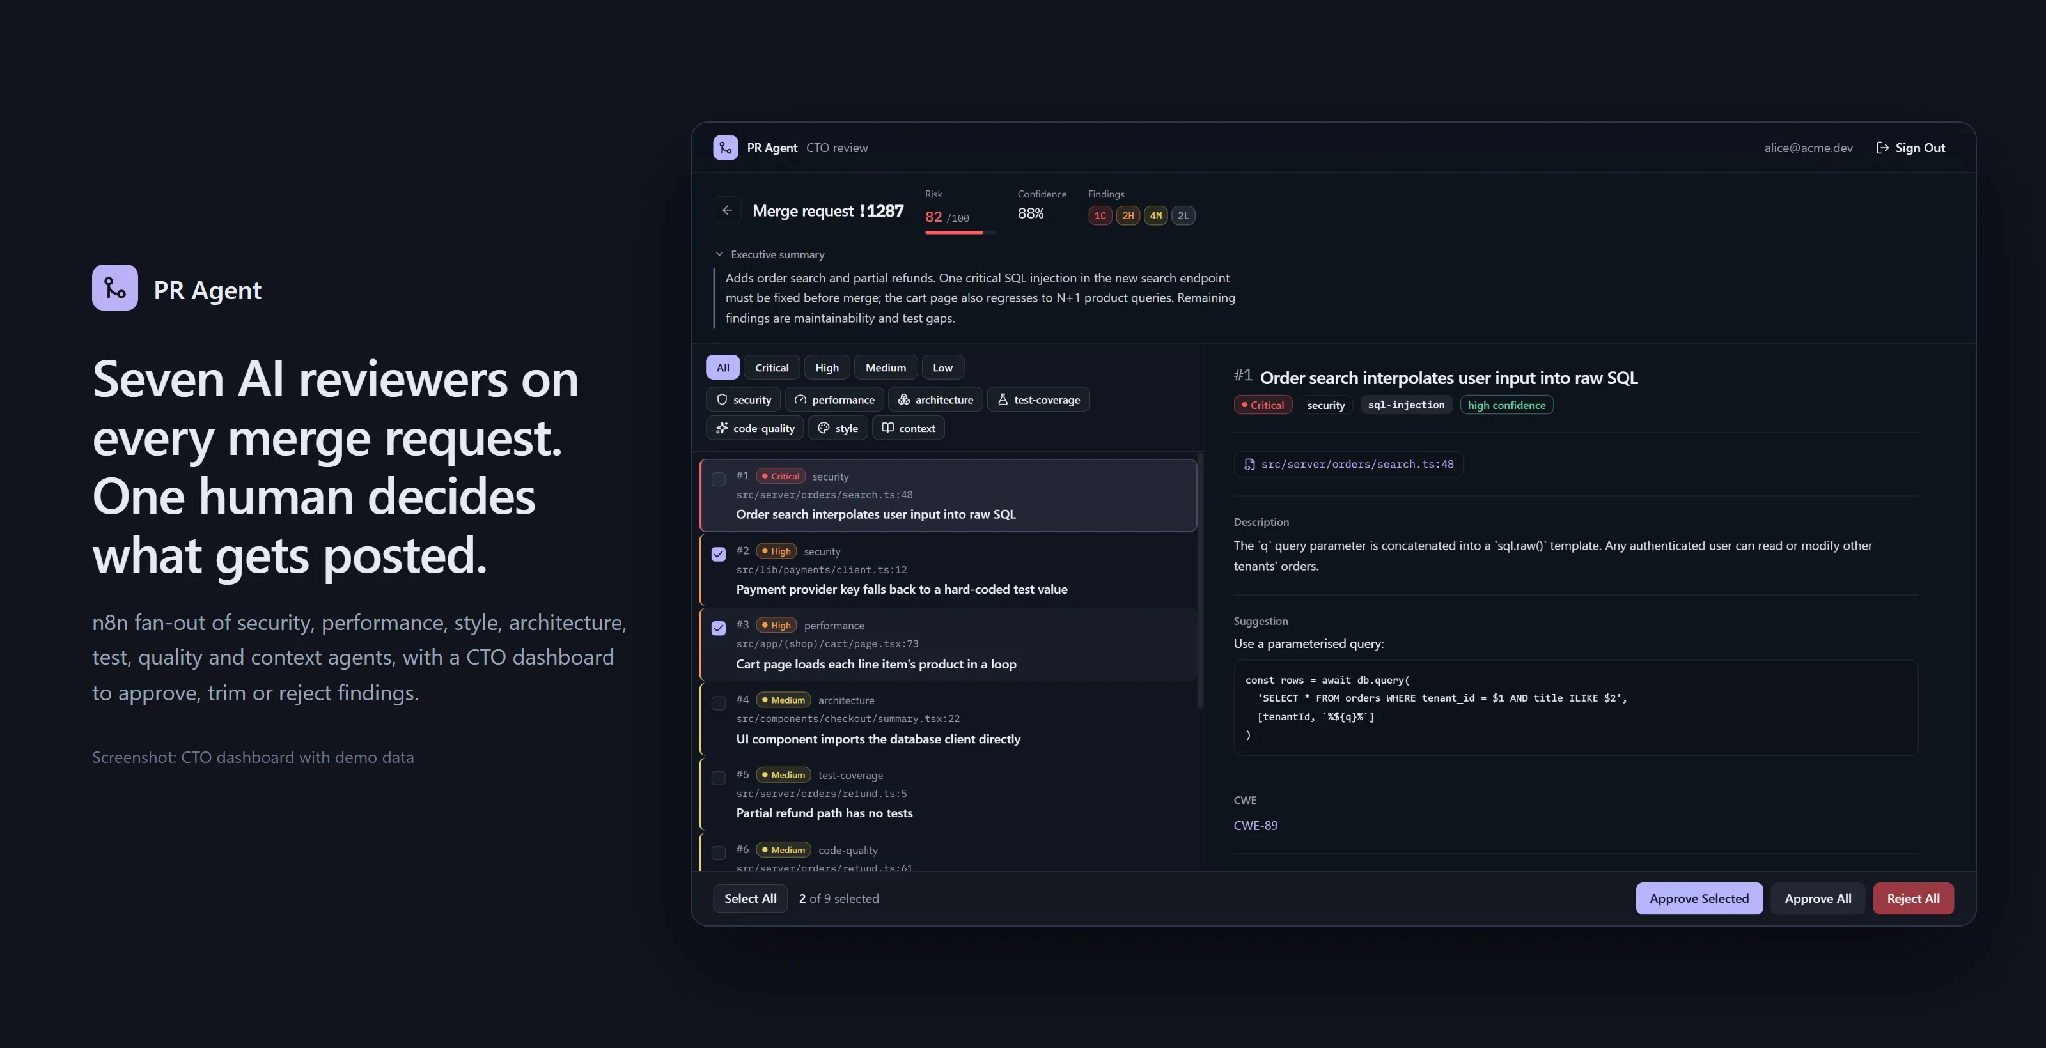
Task: Uncheck the box for finding #2
Action: pyautogui.click(x=719, y=553)
